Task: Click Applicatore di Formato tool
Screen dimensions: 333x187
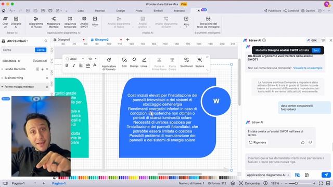Action: click(109, 63)
